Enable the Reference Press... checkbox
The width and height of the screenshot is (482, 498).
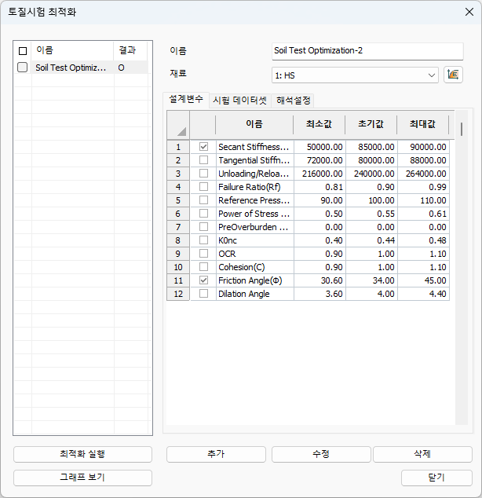pyautogui.click(x=203, y=200)
